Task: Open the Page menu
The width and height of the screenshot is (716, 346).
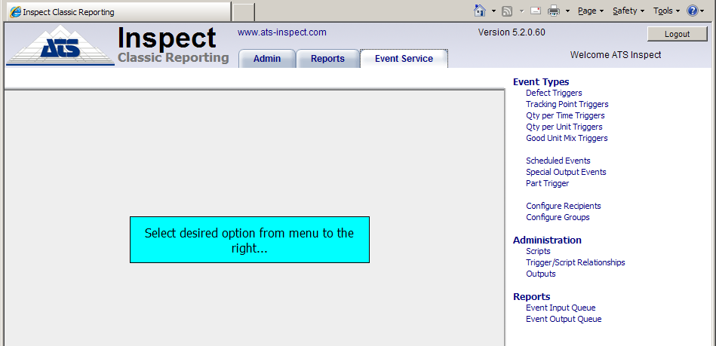Action: [591, 11]
